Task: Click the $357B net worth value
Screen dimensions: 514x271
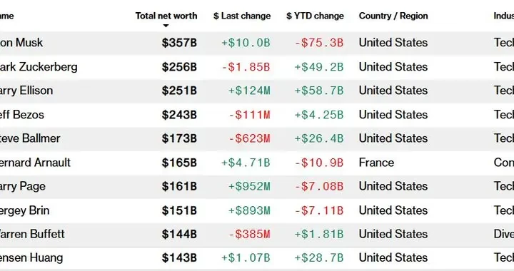Action: click(179, 43)
